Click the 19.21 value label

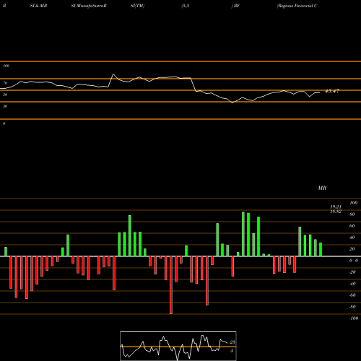(336, 207)
